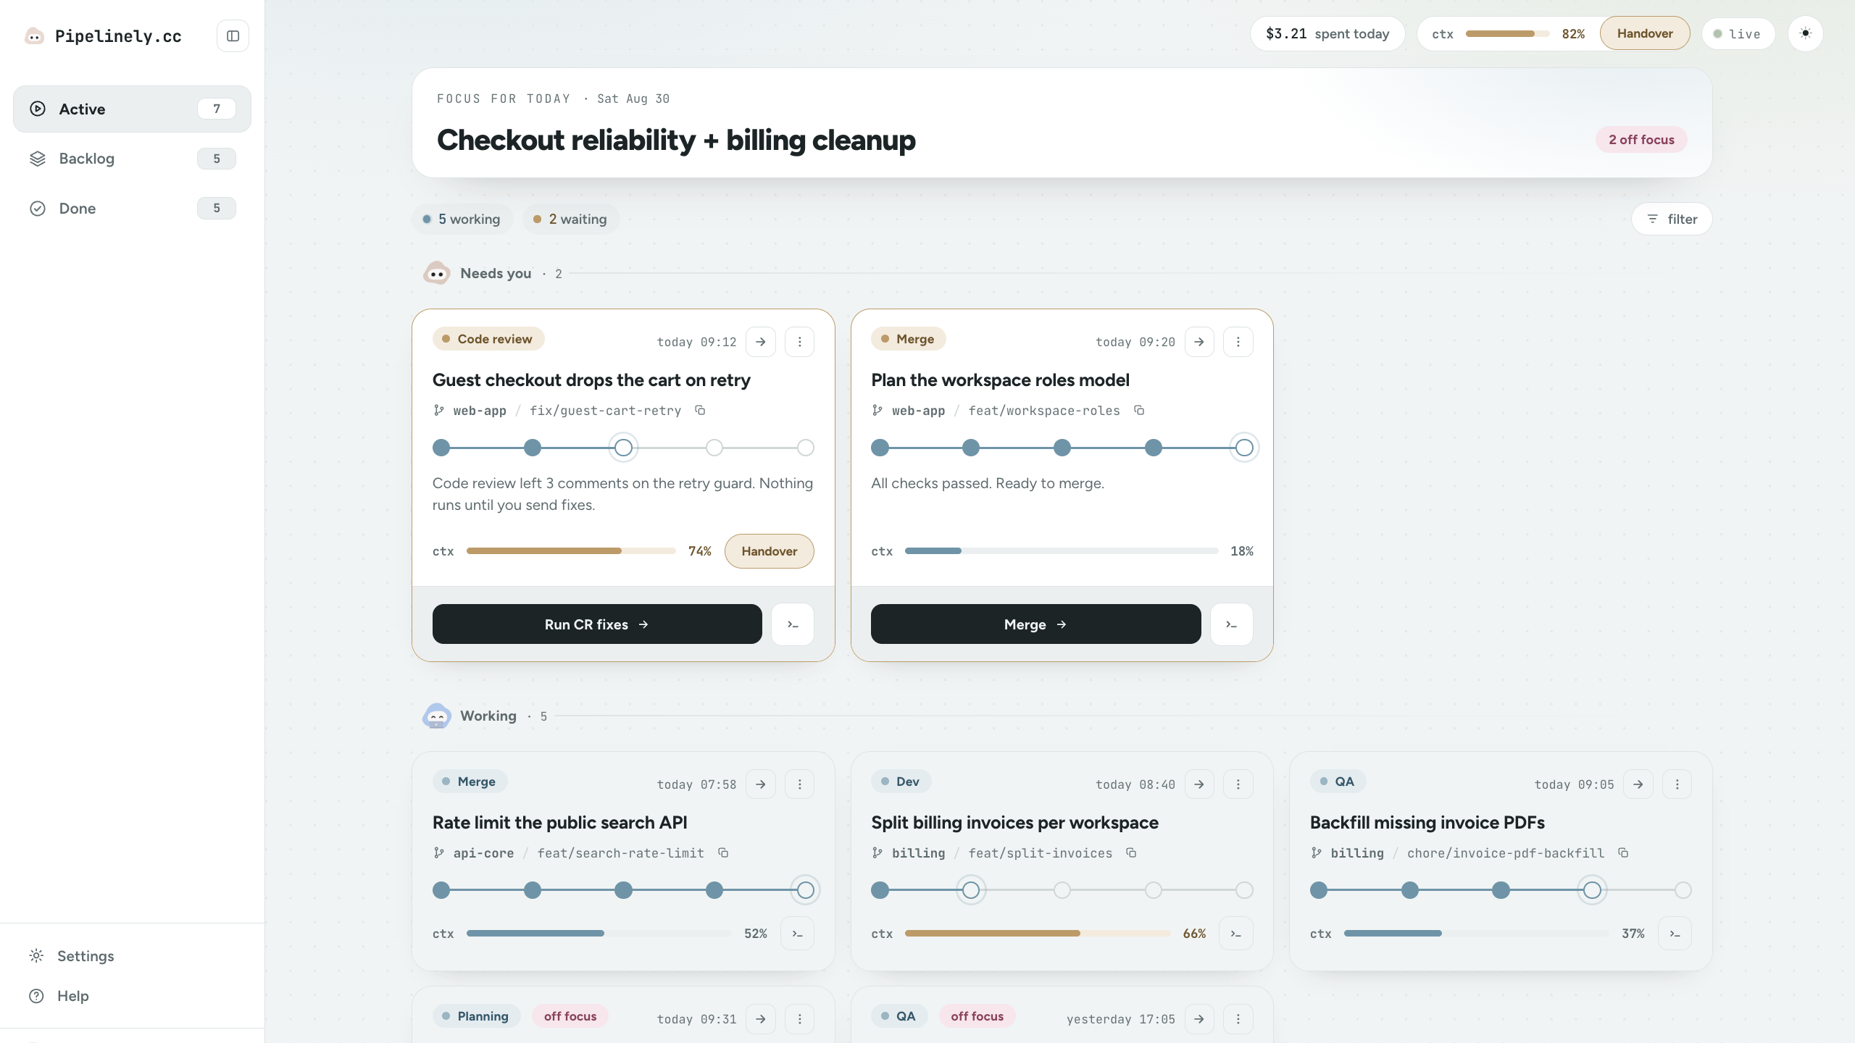
Task: Open the workspace roles card arrow icon
Action: [1199, 342]
